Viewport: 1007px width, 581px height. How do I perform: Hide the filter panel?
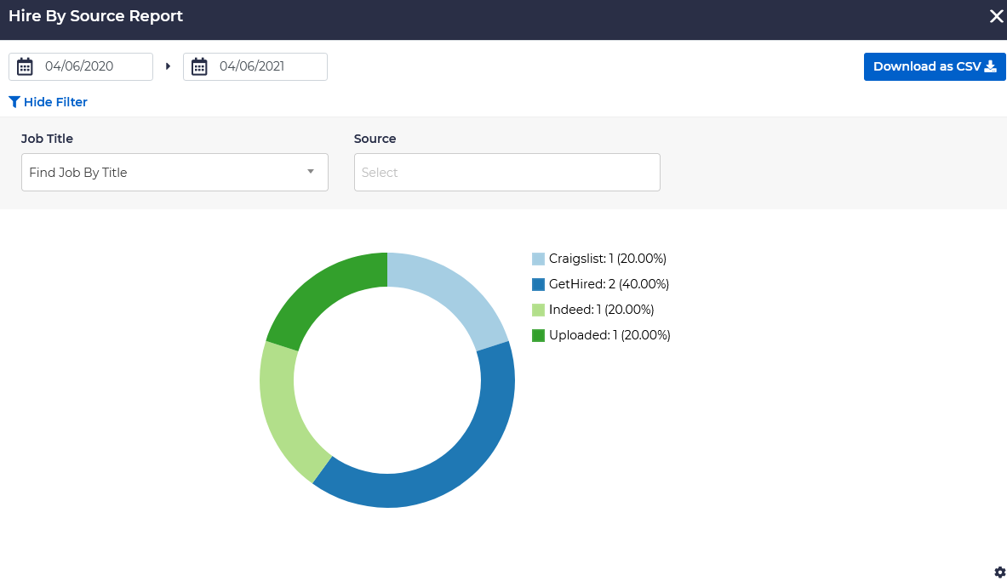click(x=55, y=102)
